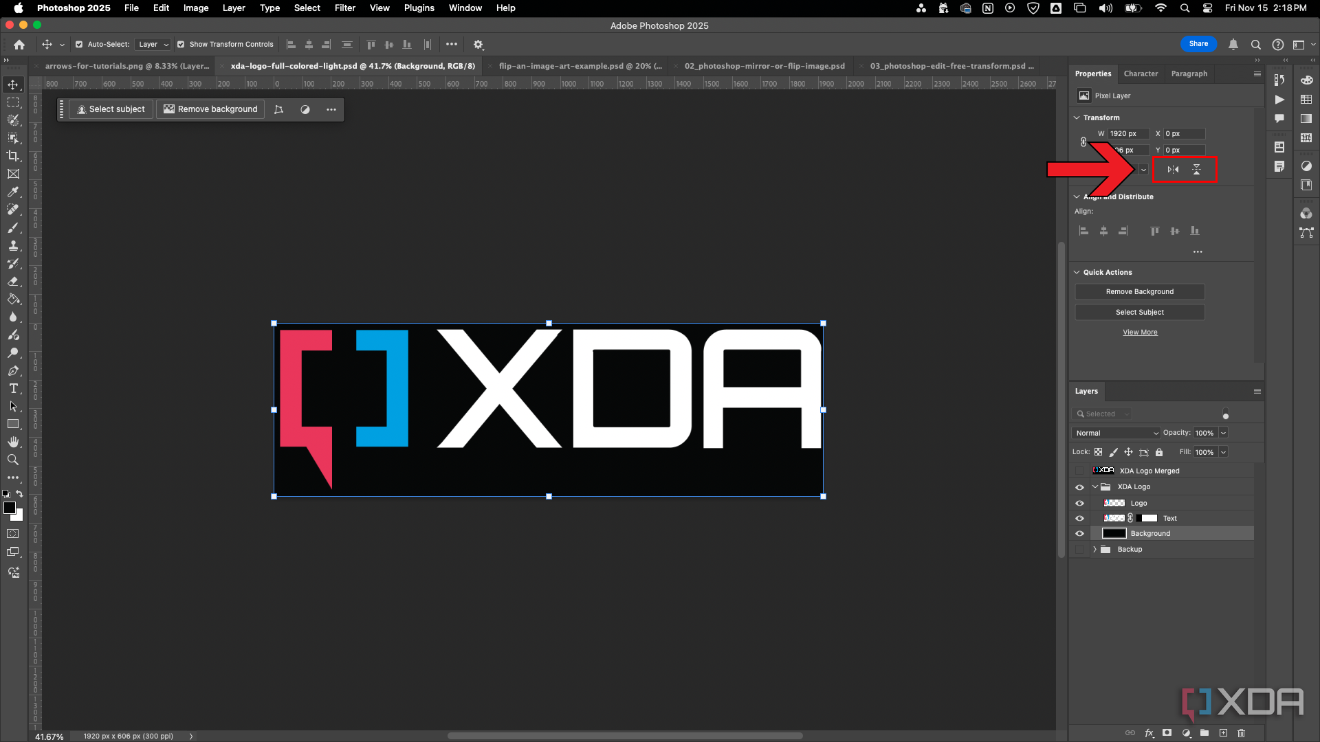Image resolution: width=1320 pixels, height=742 pixels.
Task: Toggle visibility of Background layer
Action: click(1080, 532)
